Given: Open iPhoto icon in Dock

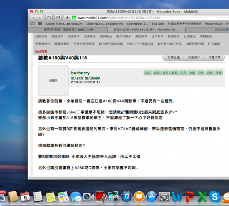Looking at the screenshot, I should [x=113, y=196].
